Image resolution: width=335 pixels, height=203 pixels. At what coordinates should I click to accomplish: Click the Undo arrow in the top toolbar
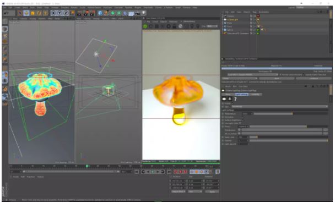point(6,13)
